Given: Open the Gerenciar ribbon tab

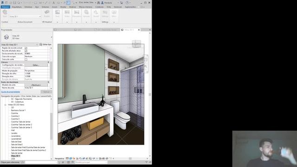Looking at the screenshot, I should pyautogui.click(x=118, y=7).
